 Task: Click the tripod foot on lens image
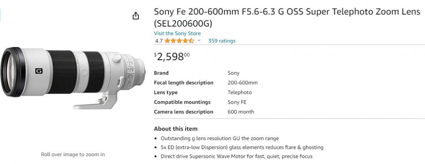95,101
